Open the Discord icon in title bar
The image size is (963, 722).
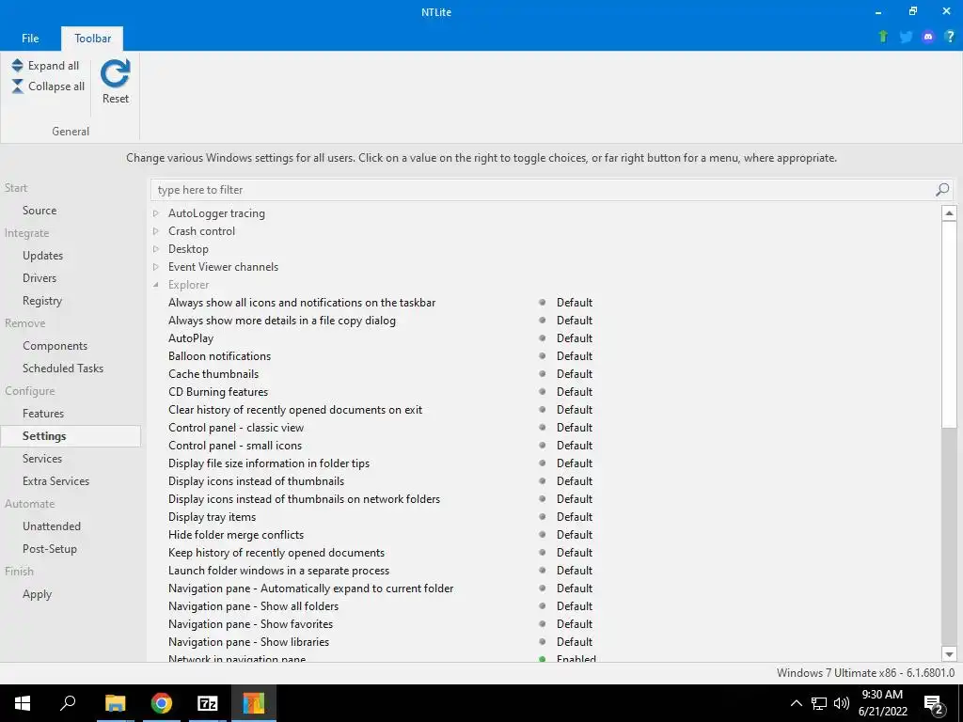[x=928, y=37]
